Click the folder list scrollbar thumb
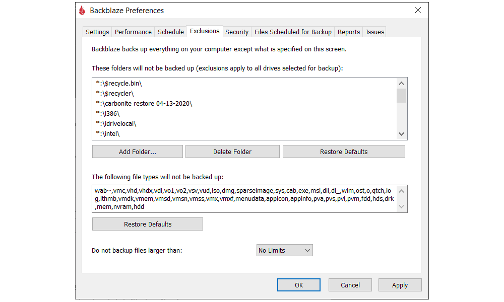 [x=401, y=96]
